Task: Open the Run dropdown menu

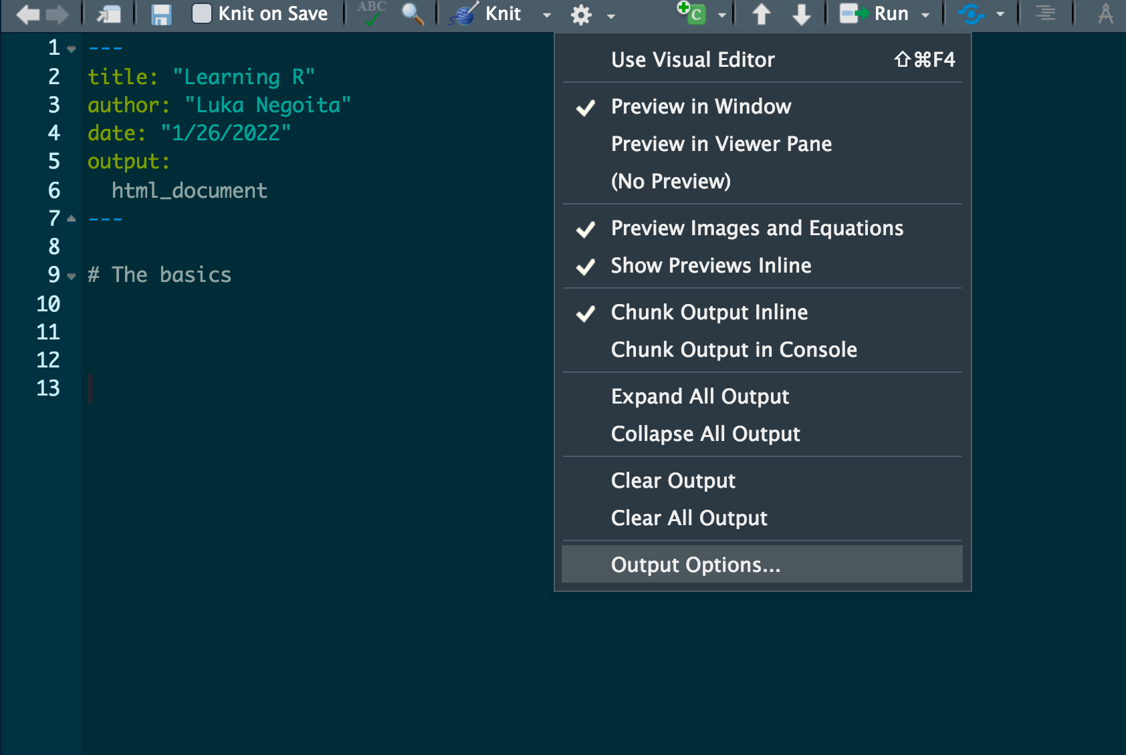Action: pyautogui.click(x=926, y=15)
